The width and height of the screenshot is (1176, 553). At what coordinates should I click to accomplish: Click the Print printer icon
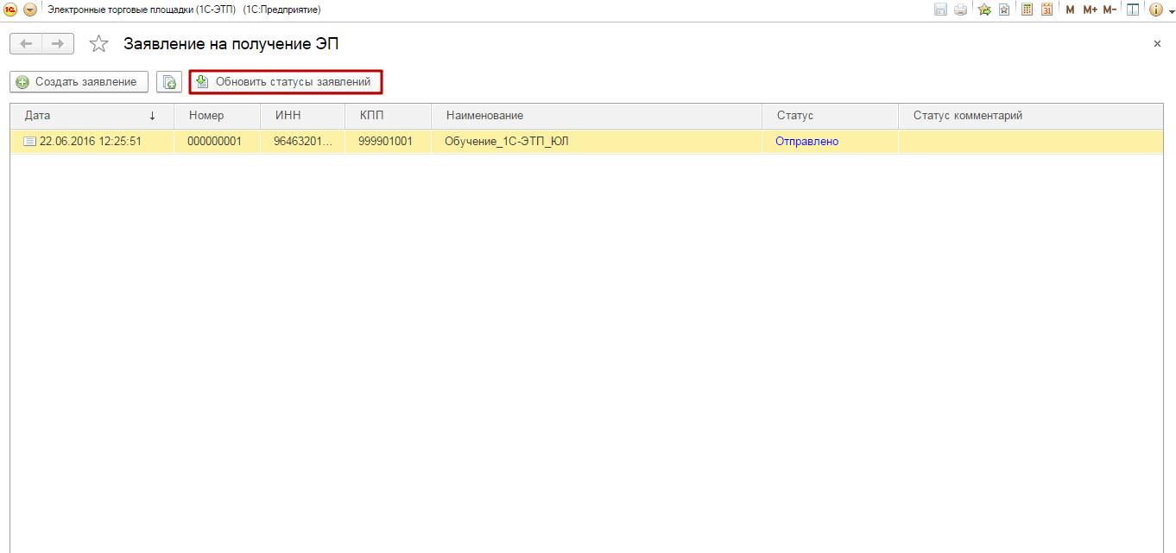[x=960, y=10]
